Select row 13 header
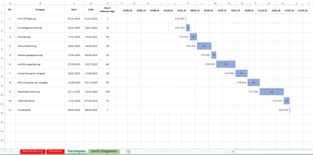 pos(2,119)
